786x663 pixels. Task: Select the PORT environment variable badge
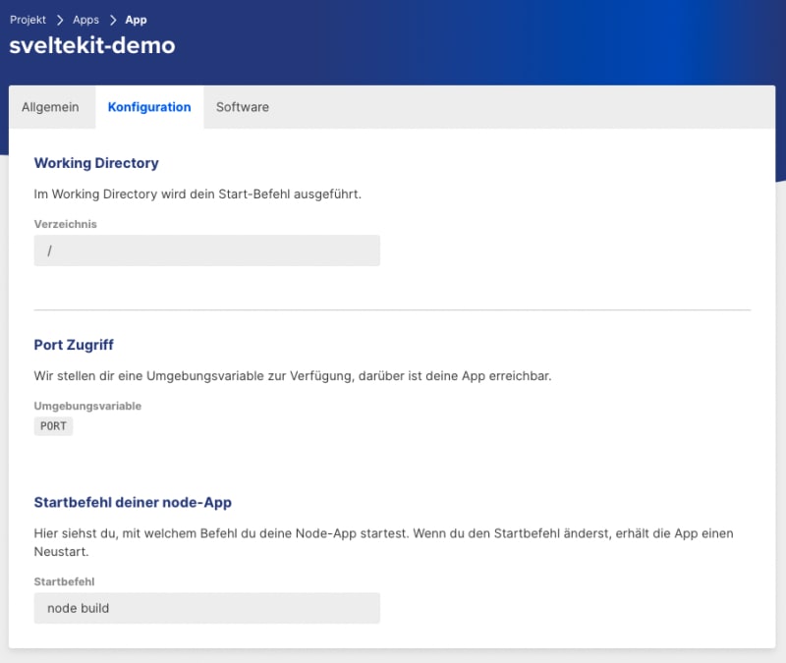53,426
